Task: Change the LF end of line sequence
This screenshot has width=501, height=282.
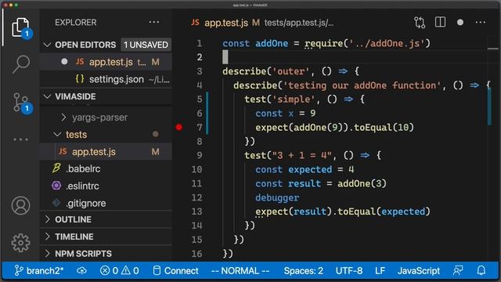Action: pos(380,271)
